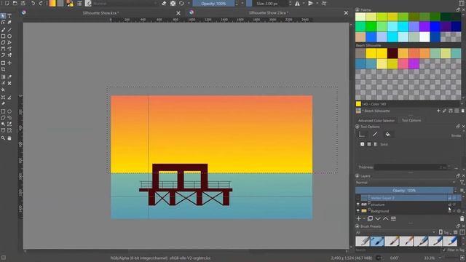Reload original brush preset

point(181,3)
